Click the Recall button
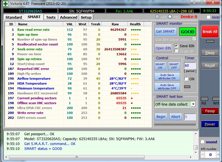This screenshot has width=222, height=162. coord(210,66)
